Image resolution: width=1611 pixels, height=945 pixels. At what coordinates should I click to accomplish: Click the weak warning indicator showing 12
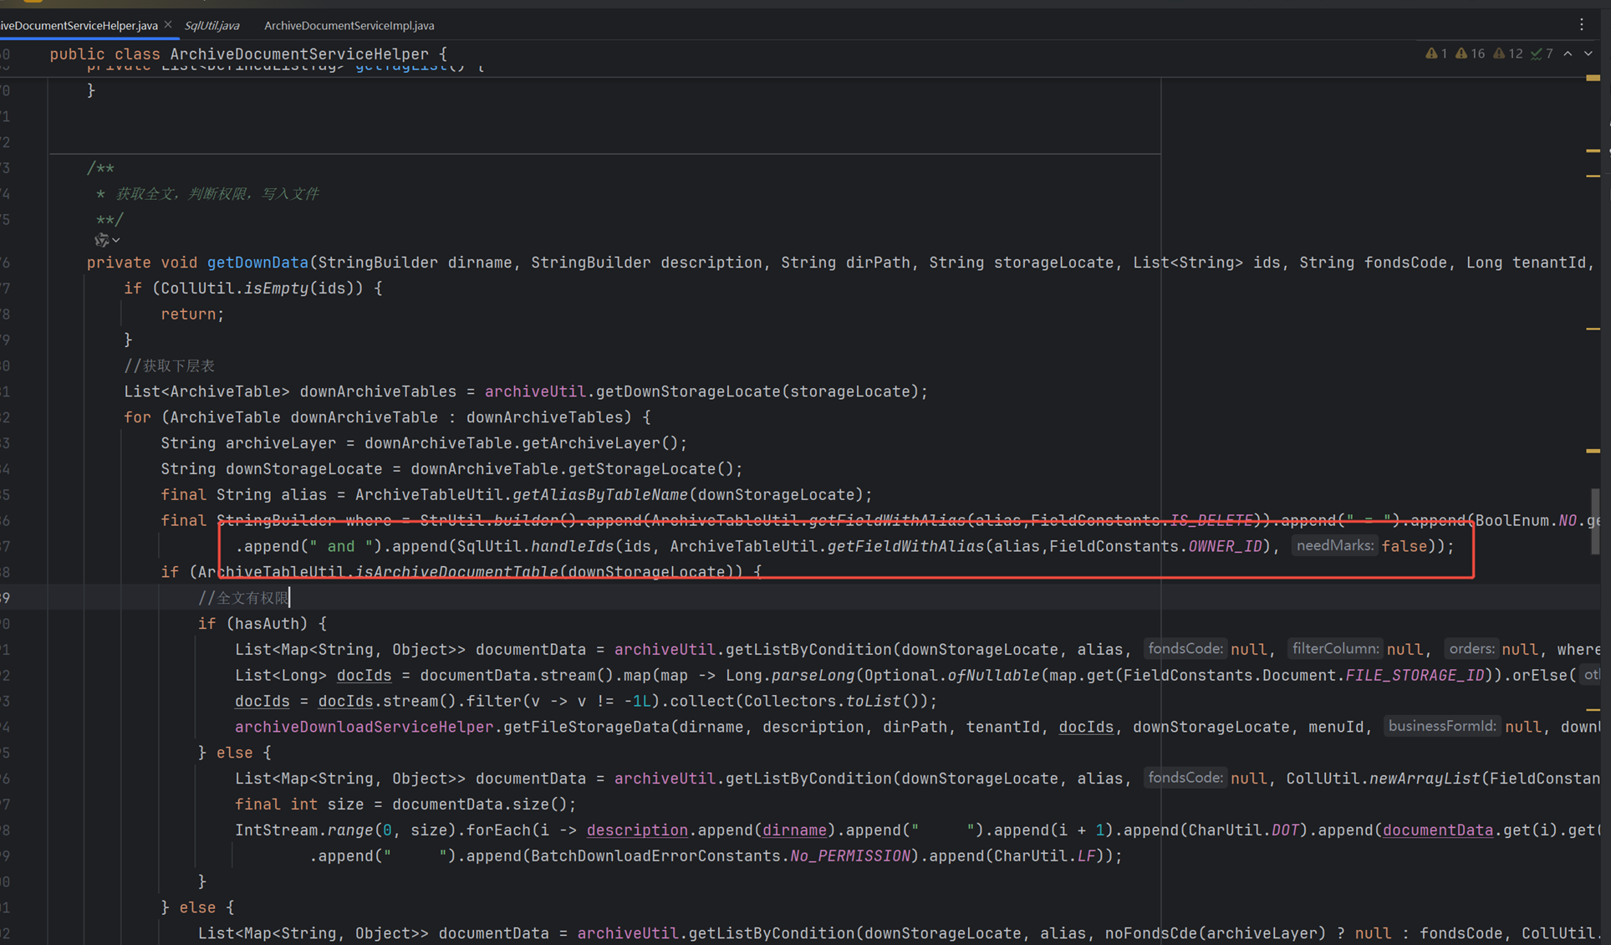1508,54
